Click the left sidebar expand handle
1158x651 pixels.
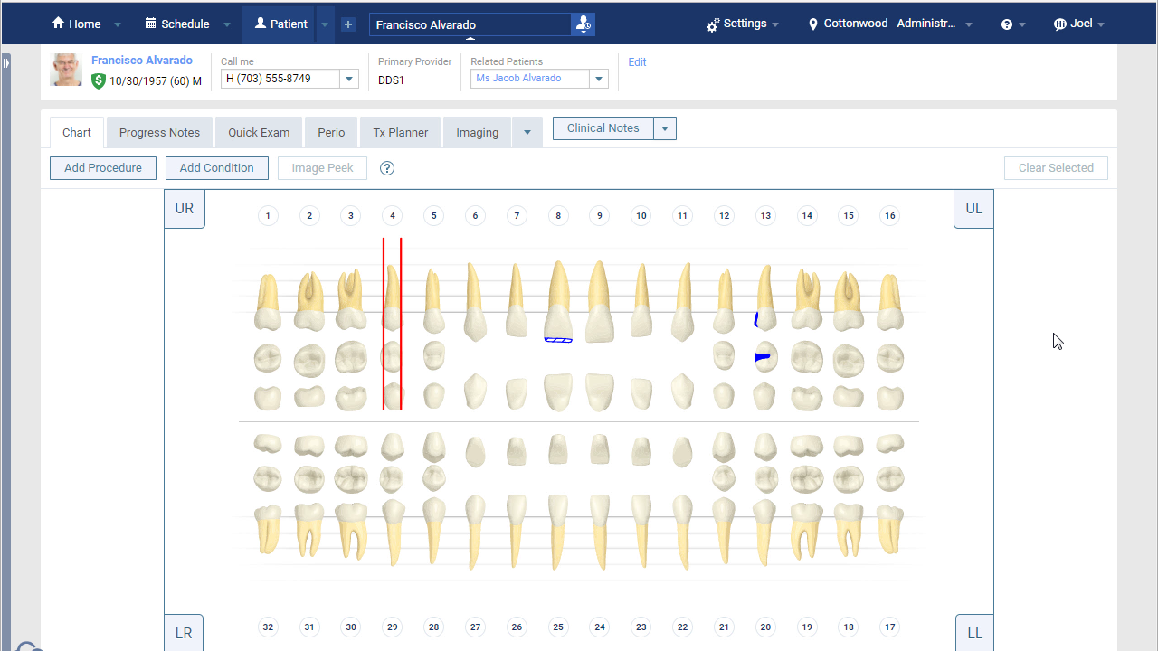[x=5, y=62]
